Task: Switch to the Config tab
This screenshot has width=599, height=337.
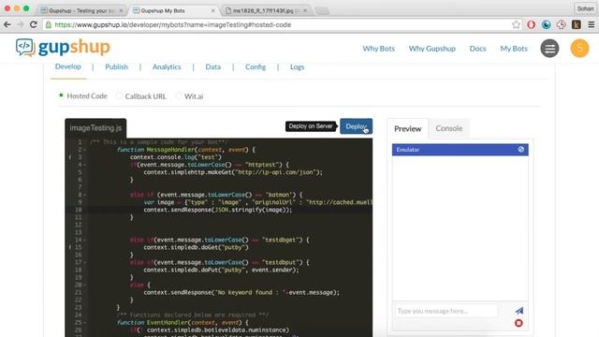Action: (256, 66)
